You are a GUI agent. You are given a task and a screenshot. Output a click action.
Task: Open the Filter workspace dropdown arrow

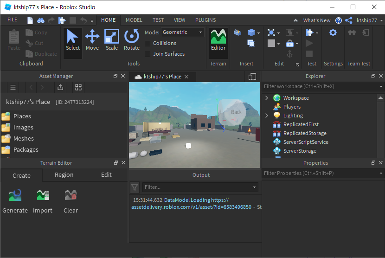(x=381, y=86)
